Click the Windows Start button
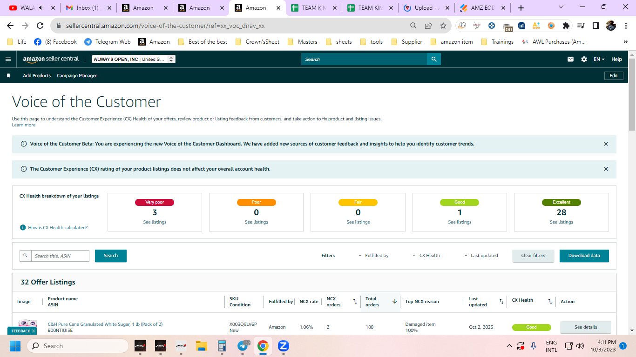The width and height of the screenshot is (636, 357). pos(15,346)
